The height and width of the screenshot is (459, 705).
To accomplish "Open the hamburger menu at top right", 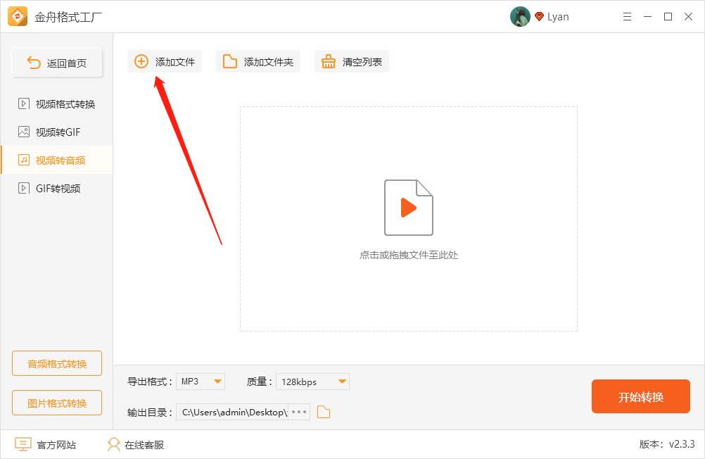I will pyautogui.click(x=627, y=16).
